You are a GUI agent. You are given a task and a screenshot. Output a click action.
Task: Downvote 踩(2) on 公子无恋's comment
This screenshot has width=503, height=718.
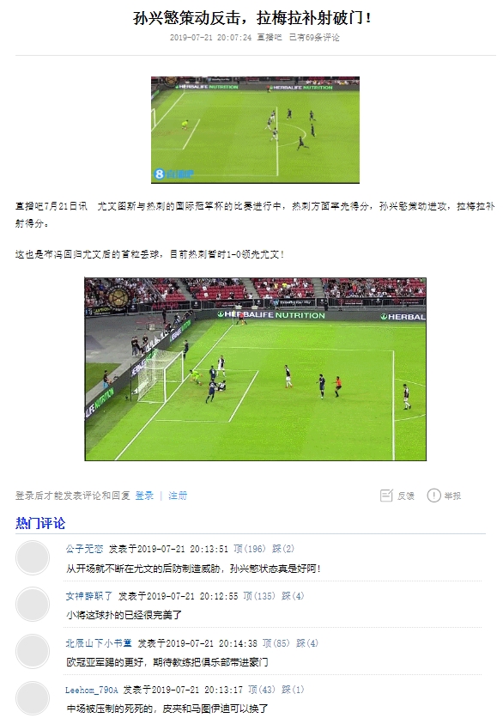283,549
